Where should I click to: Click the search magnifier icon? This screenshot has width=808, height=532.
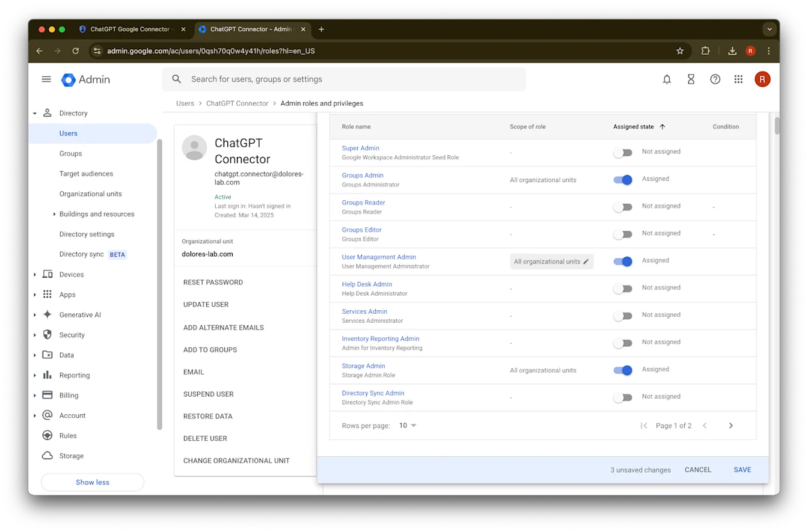point(177,79)
